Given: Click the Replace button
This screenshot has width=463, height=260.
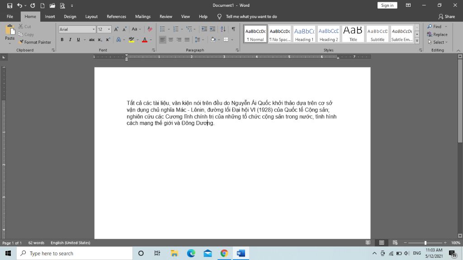Looking at the screenshot, I should click(437, 34).
